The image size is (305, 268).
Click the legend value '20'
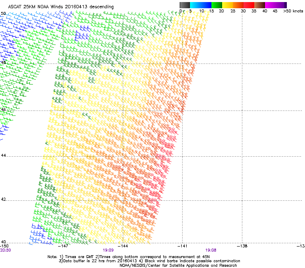[221, 11]
